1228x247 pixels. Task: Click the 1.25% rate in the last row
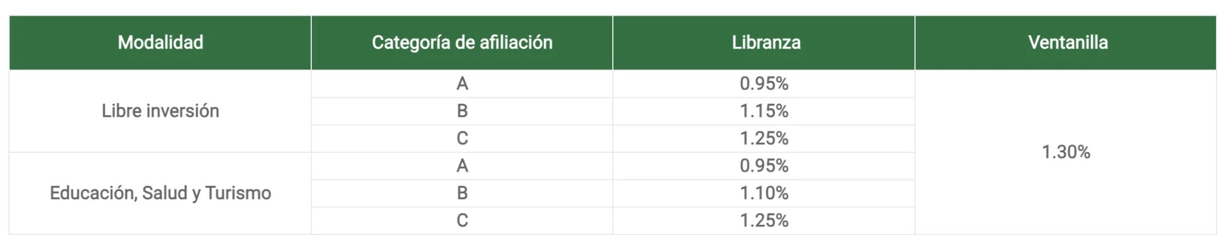[764, 221]
